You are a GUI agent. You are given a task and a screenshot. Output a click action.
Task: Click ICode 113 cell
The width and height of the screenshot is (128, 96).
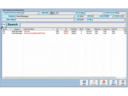pyautogui.click(x=4, y=33)
